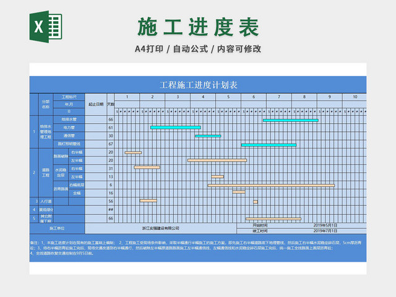This screenshot has width=396, height=297.
Task: Select 右半幅 under 水泥稳定层
Action: pyautogui.click(x=77, y=169)
